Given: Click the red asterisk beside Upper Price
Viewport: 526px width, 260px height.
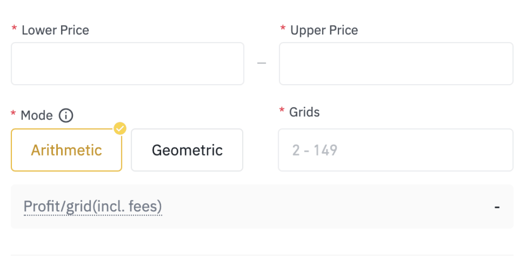Looking at the screenshot, I should (283, 29).
